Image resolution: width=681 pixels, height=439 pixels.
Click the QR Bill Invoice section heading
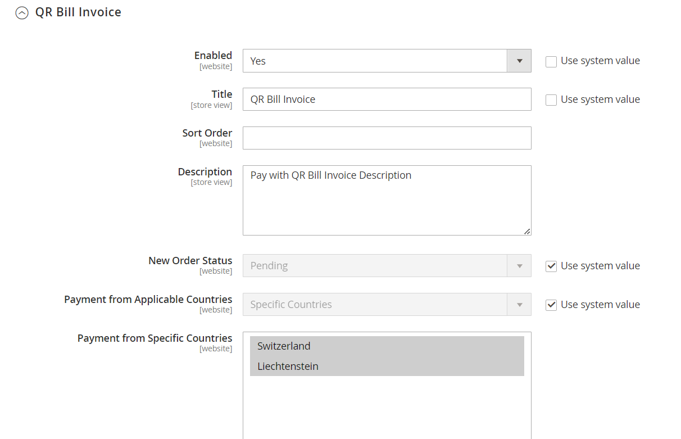[78, 12]
